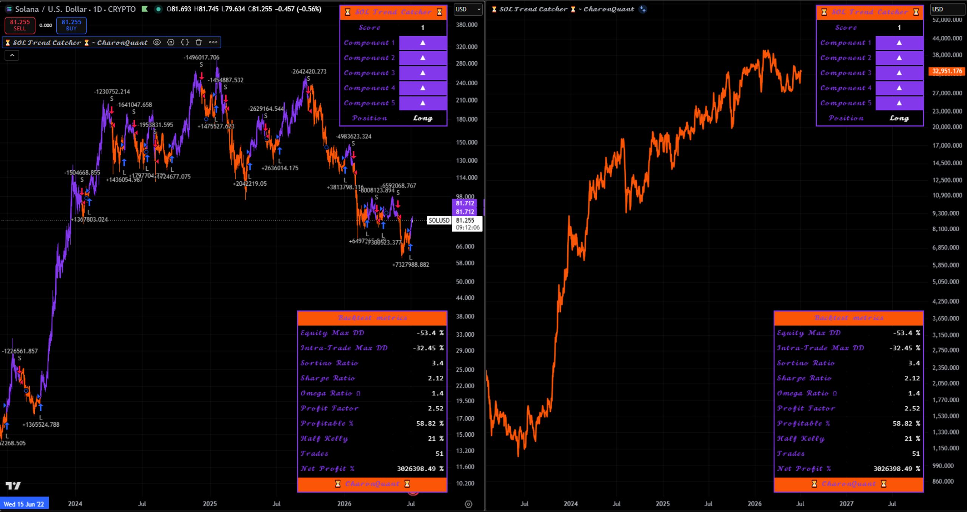Viewport: 967px width, 512px height.
Task: Click the 0.000 spread value between SELL and BUY
Action: pos(46,25)
